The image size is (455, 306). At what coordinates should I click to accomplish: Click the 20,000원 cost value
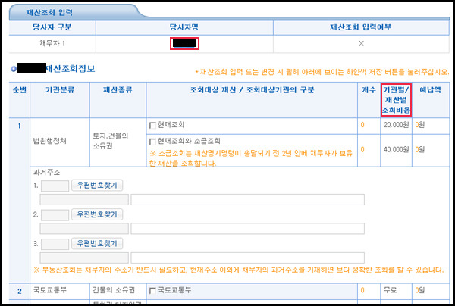tap(396, 125)
